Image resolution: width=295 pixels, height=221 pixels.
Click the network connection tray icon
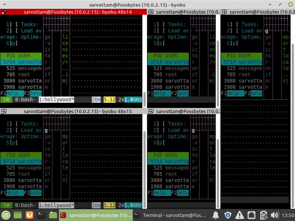click(251, 215)
